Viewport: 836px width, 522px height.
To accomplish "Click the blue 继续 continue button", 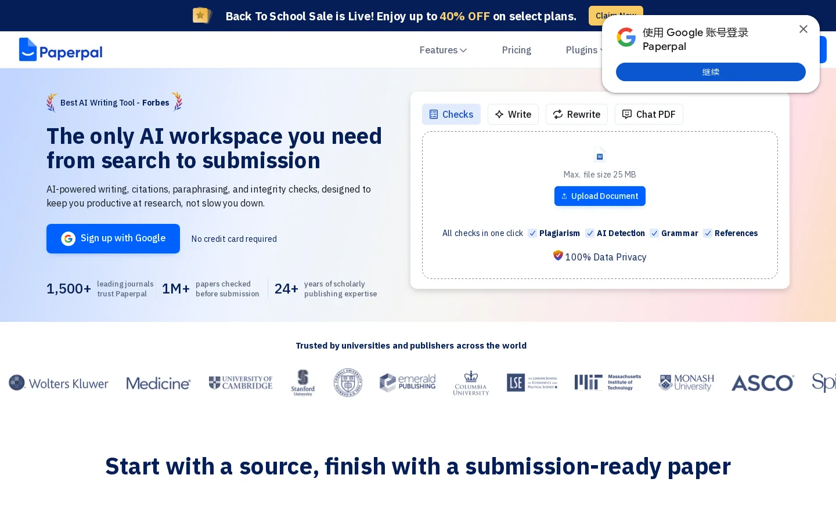I will pyautogui.click(x=711, y=72).
